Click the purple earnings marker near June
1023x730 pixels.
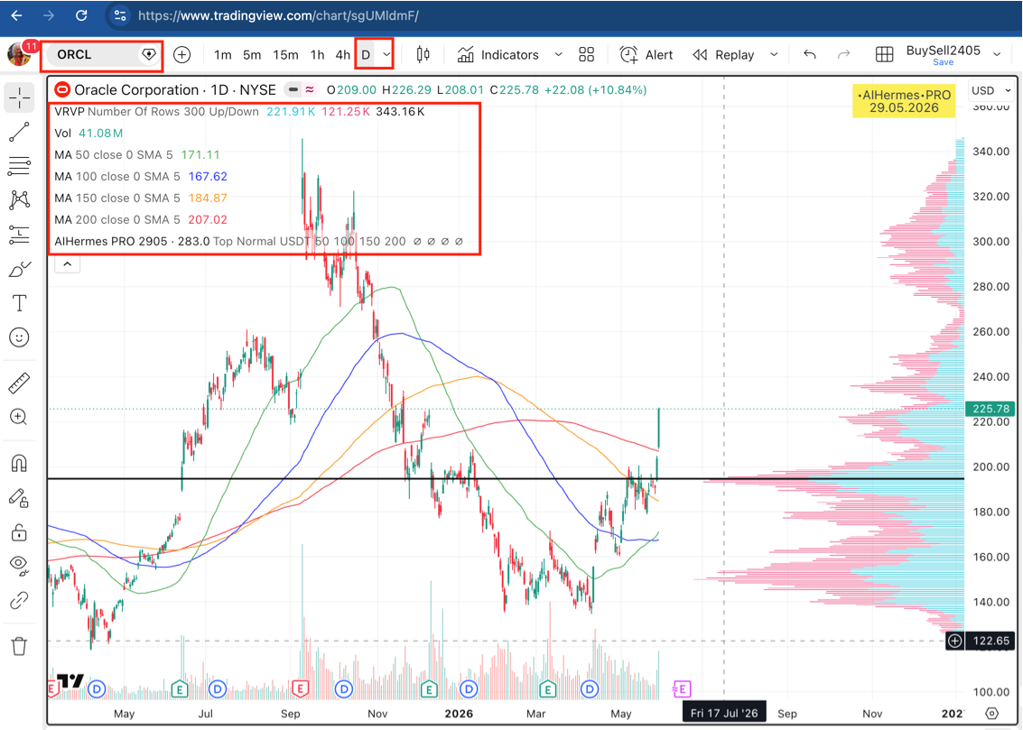click(681, 688)
